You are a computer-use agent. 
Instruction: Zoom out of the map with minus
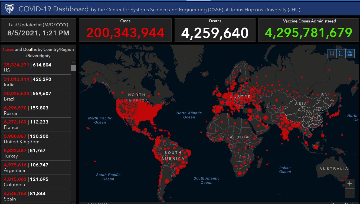click(x=350, y=193)
